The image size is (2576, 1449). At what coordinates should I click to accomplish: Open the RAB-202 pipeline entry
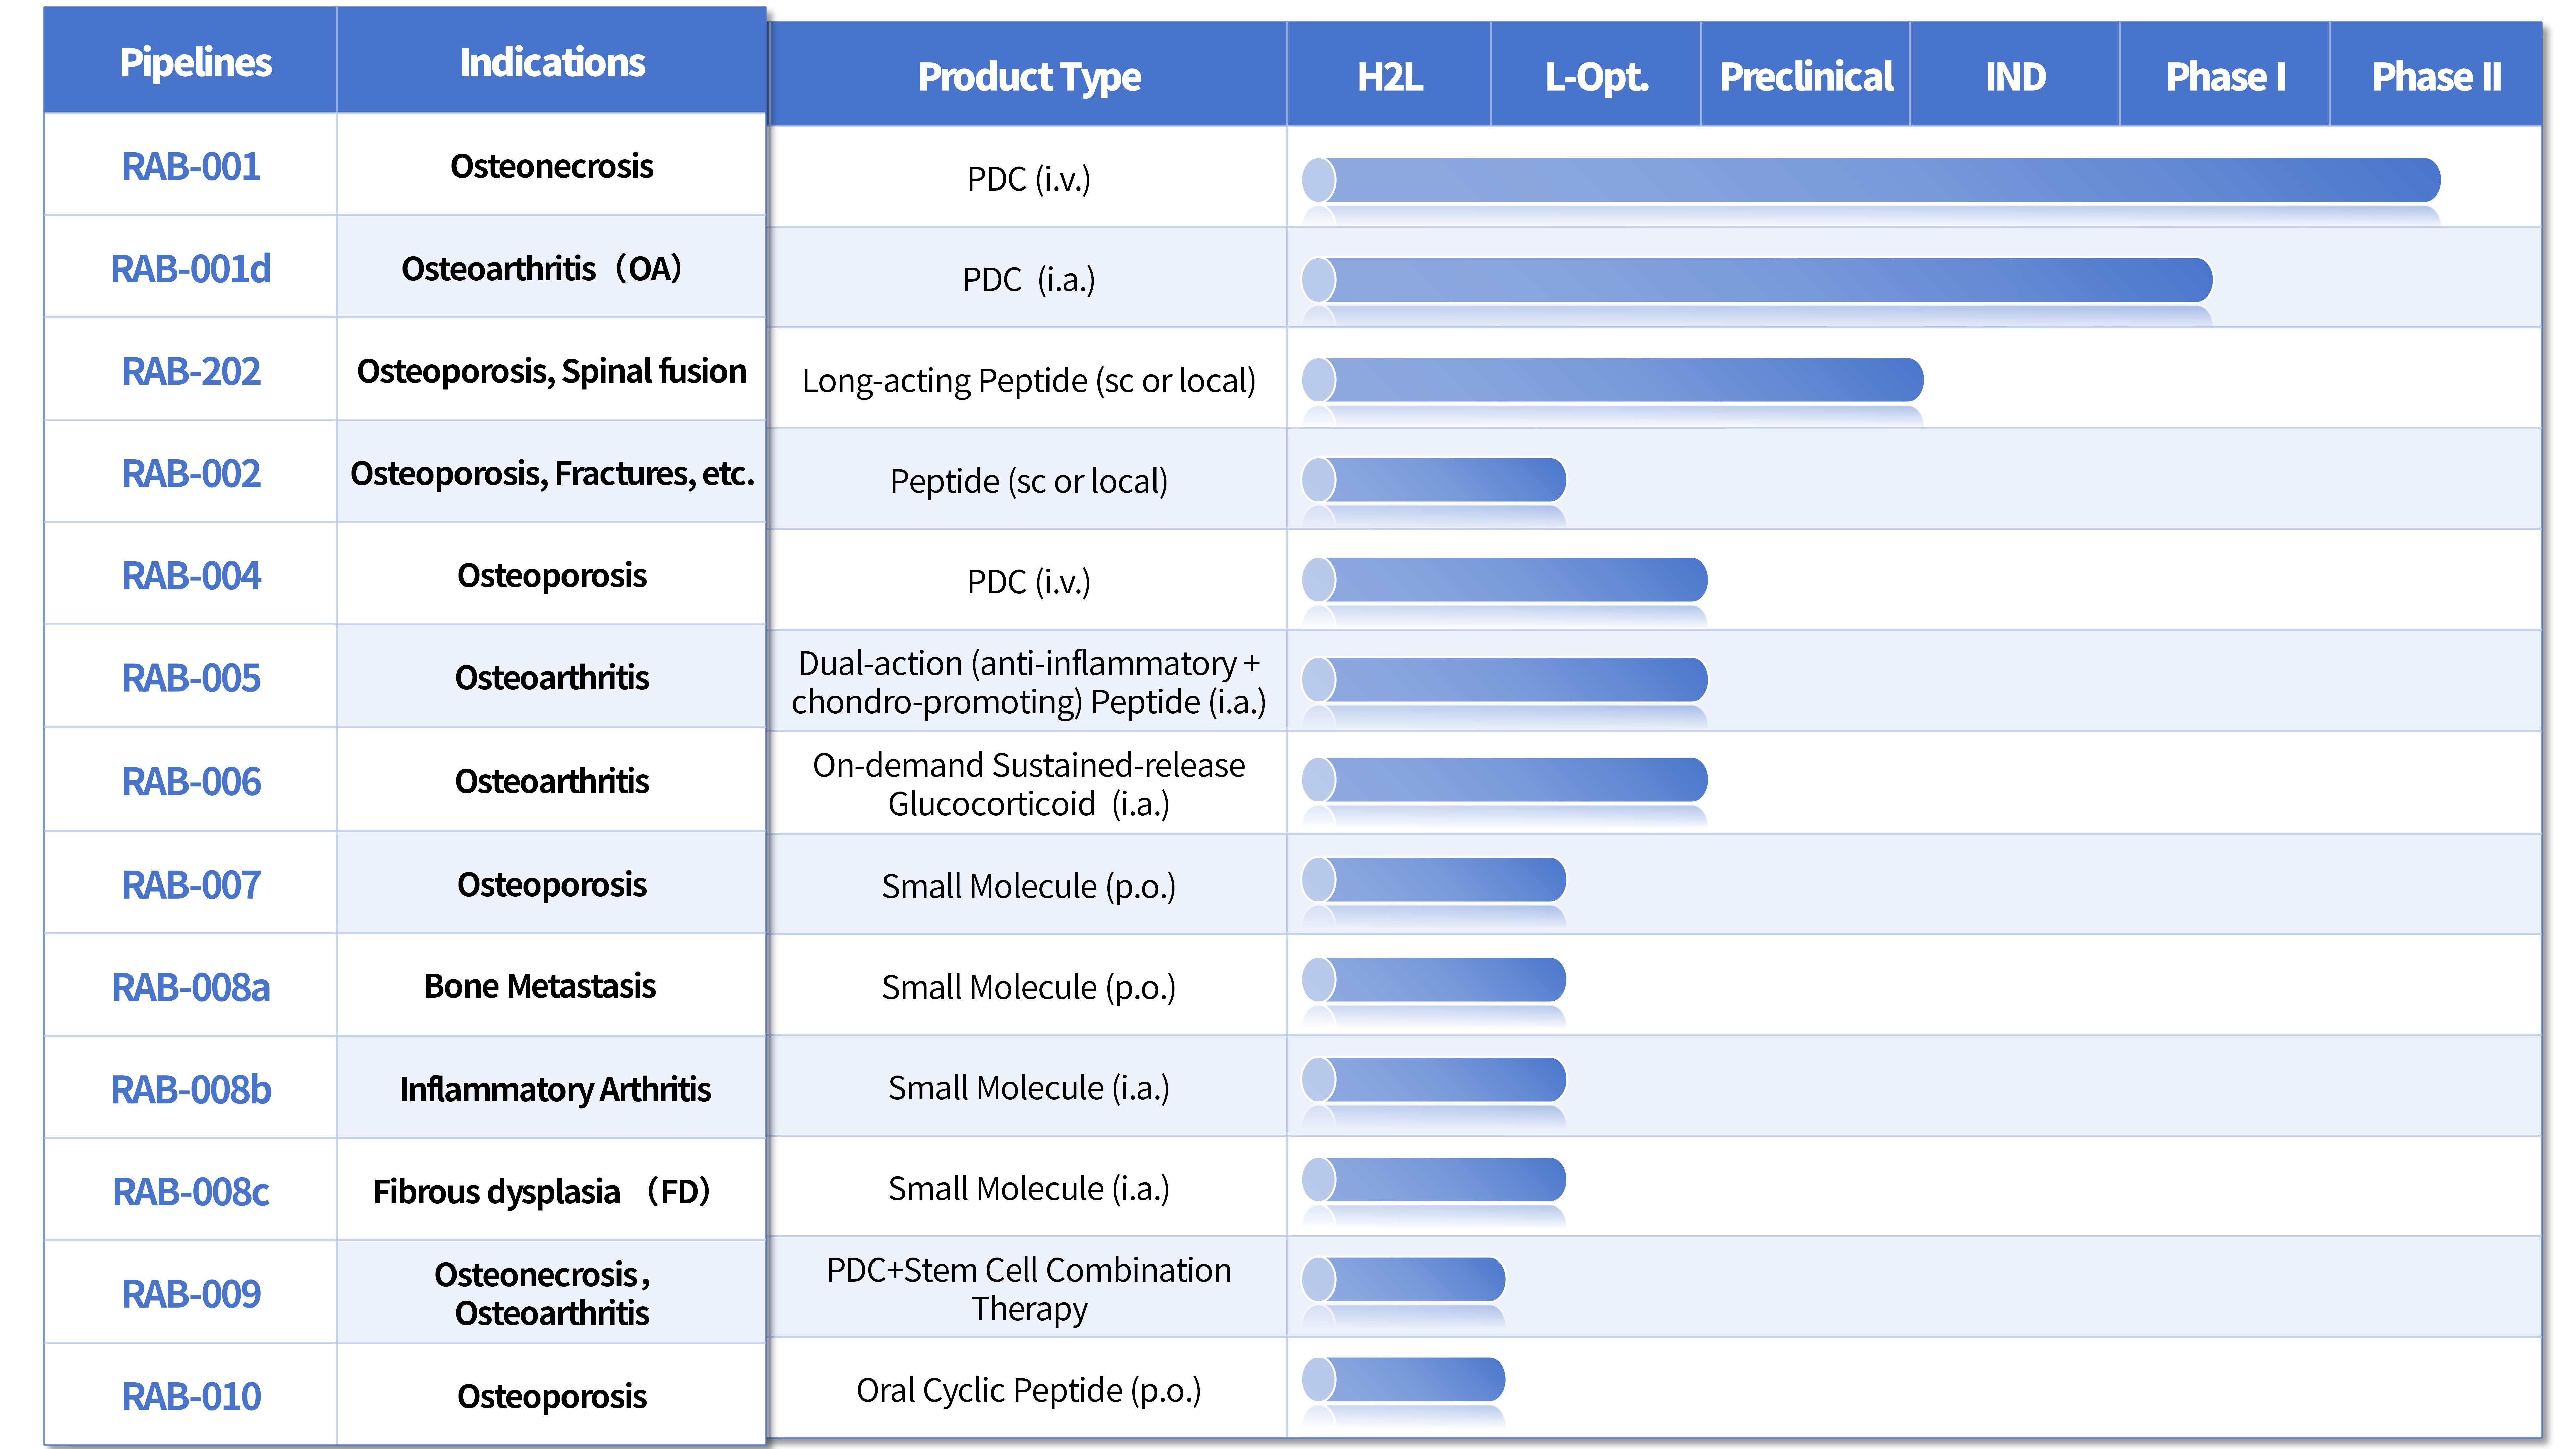tap(191, 371)
